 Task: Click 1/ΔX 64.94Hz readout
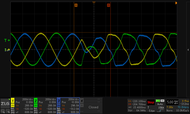tap(137, 110)
